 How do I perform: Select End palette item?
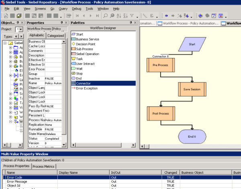tap(77, 78)
